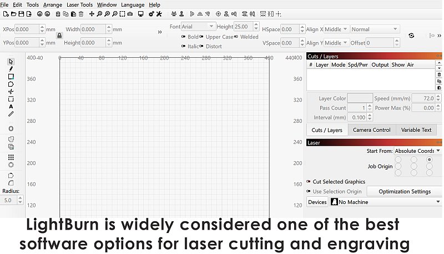Click the Optimization Settings button

click(x=405, y=192)
